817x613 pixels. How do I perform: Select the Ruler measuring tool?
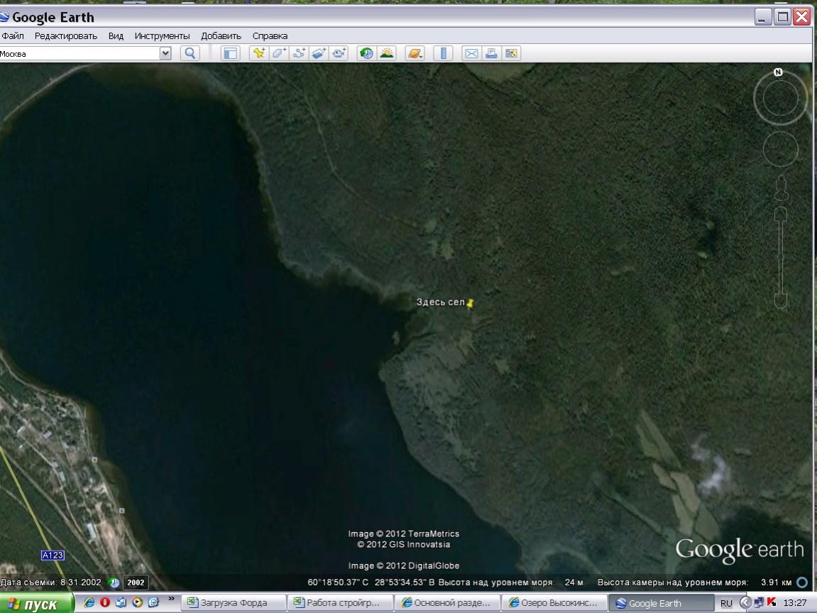[443, 53]
